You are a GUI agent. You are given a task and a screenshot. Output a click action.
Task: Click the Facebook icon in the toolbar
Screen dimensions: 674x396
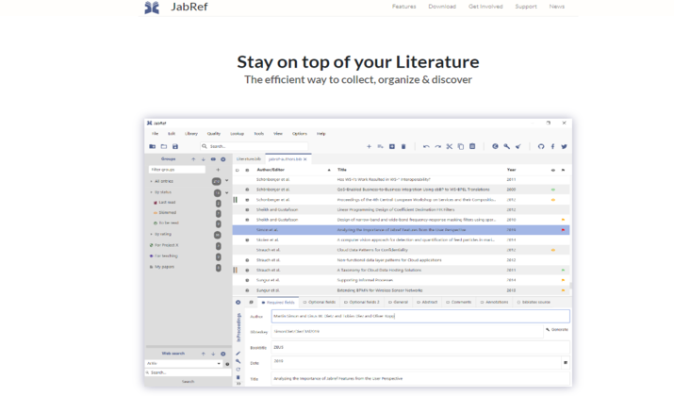coord(552,147)
